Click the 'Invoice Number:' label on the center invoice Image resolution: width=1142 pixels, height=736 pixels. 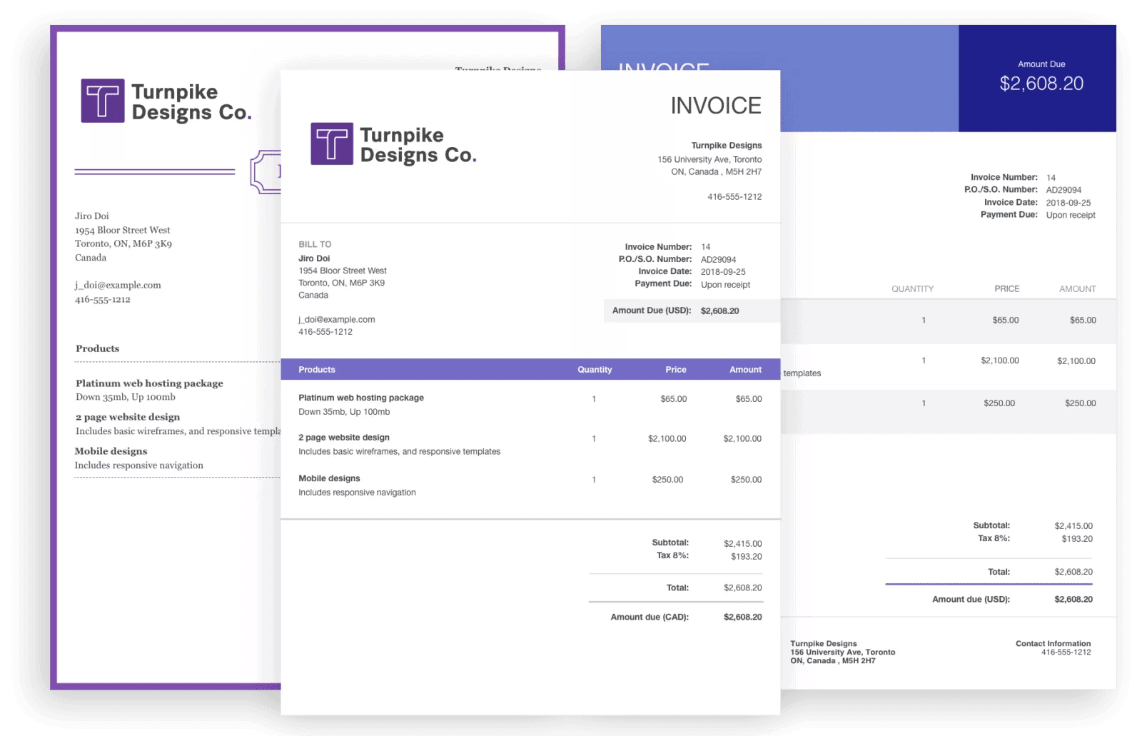click(x=658, y=247)
